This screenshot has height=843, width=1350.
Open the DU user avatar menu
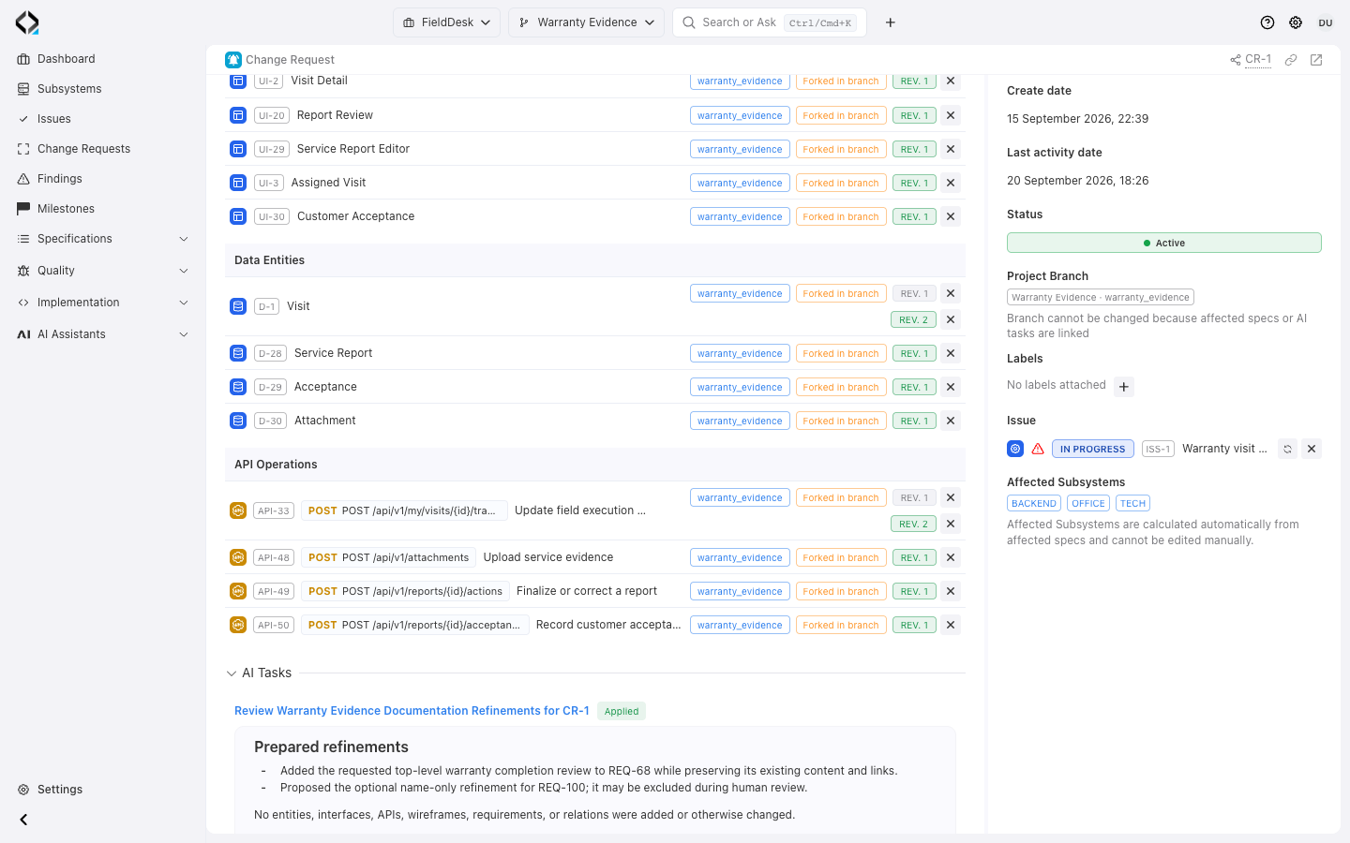pyautogui.click(x=1326, y=22)
